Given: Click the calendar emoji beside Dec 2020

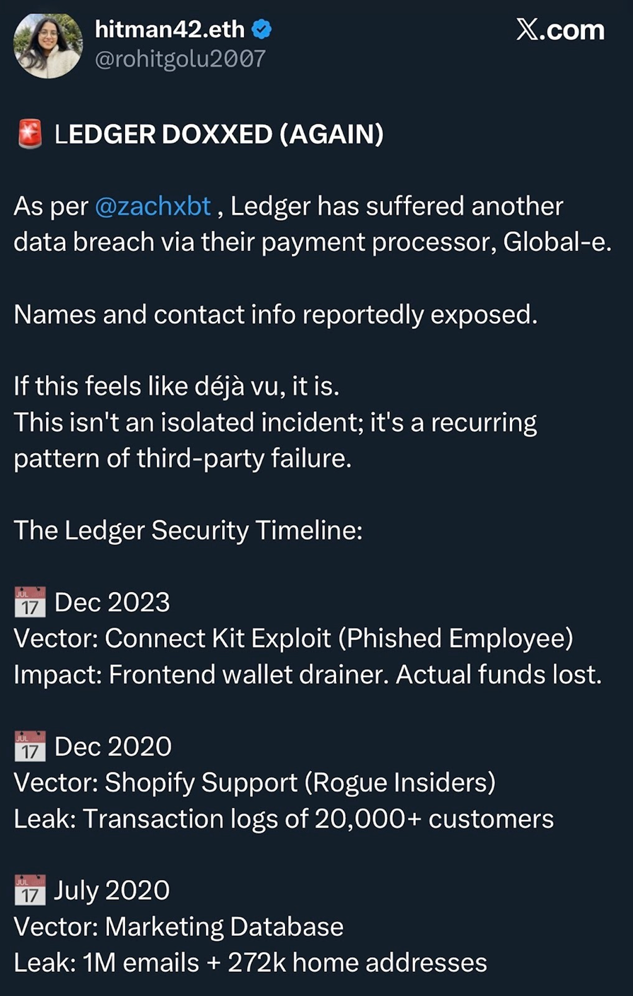Looking at the screenshot, I should pyautogui.click(x=30, y=746).
